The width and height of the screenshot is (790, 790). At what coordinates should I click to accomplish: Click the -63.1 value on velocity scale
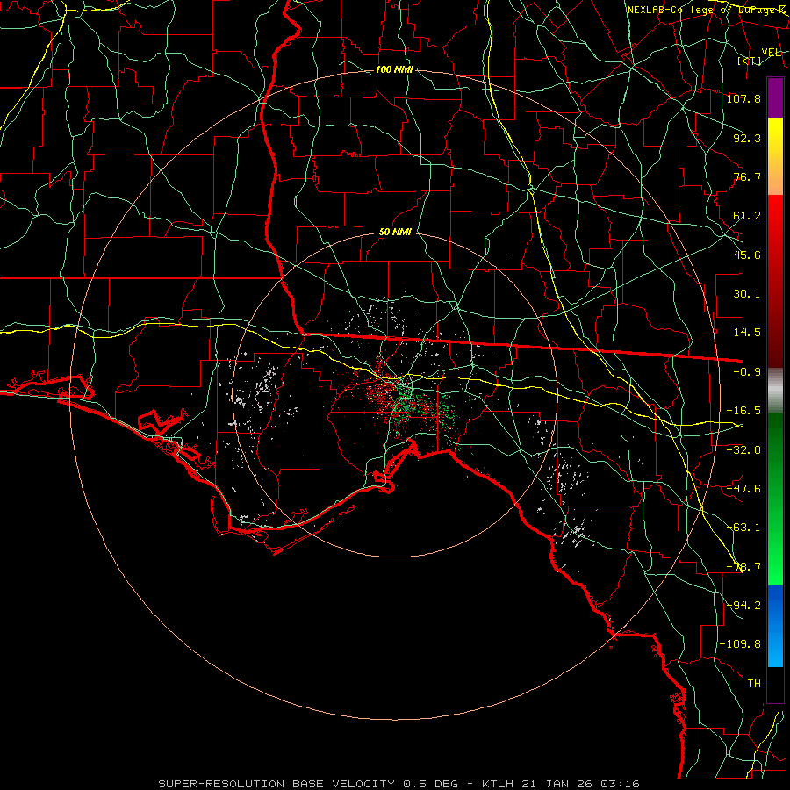point(743,528)
